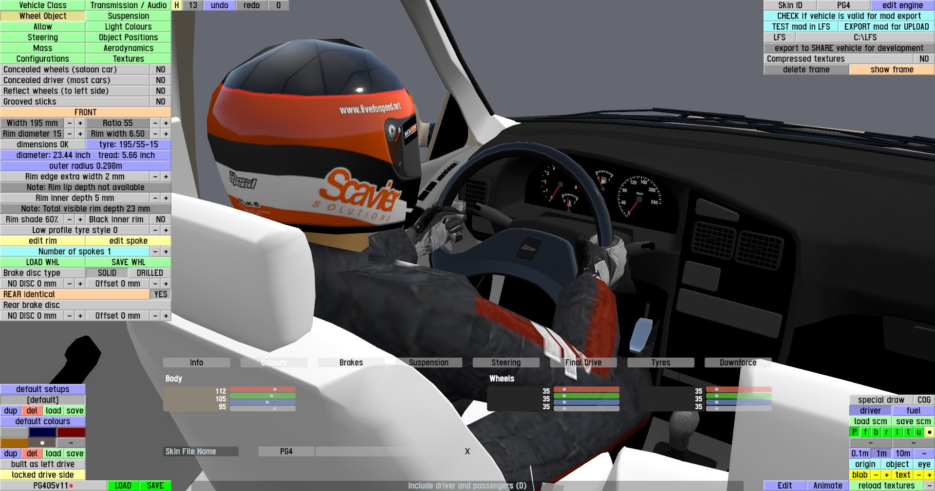Increase the tyre Ratio 55 value
The width and height of the screenshot is (935, 491).
(166, 123)
